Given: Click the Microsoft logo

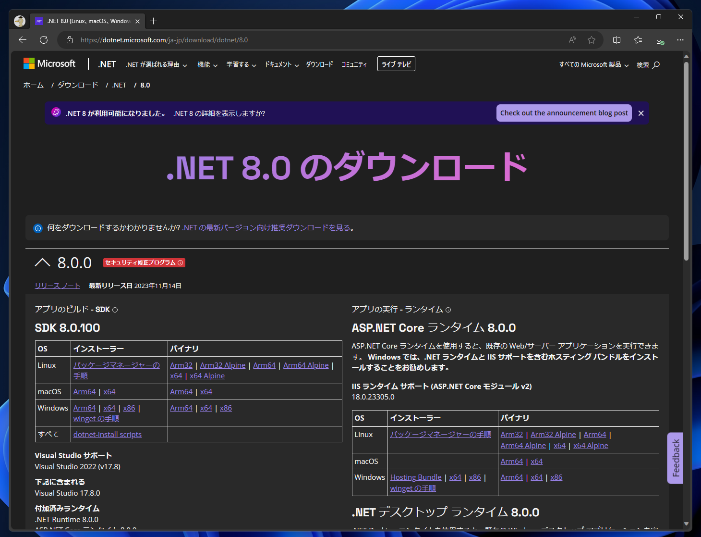Looking at the screenshot, I should point(49,64).
